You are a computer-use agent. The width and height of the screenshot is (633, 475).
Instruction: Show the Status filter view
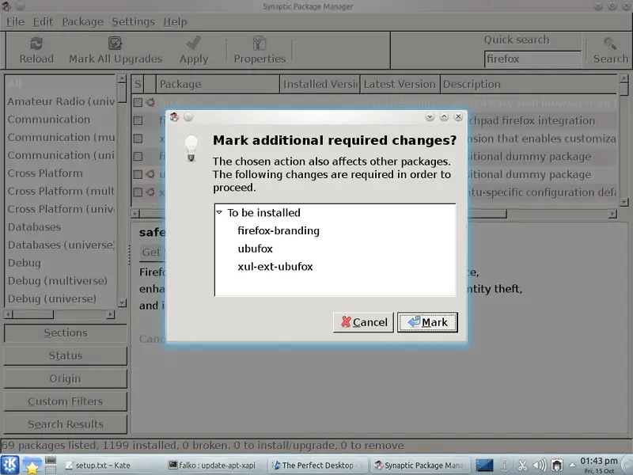coord(66,355)
